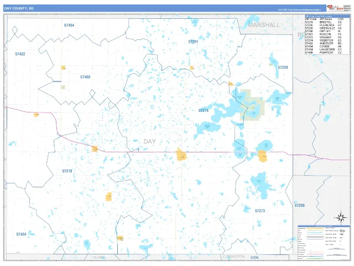Image resolution: width=354 pixels, height=266 pixels.
Task: Select ROSLYN in the ZIP index table
Action: point(325,34)
